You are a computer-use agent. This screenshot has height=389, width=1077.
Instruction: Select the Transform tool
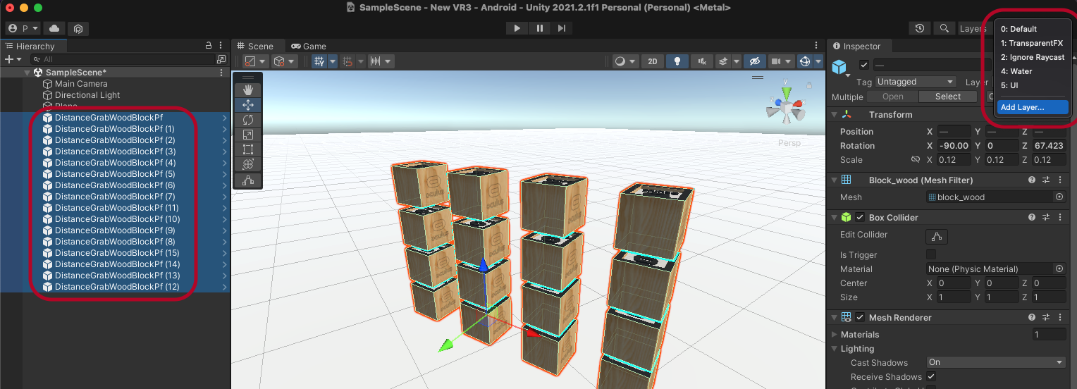(x=248, y=164)
